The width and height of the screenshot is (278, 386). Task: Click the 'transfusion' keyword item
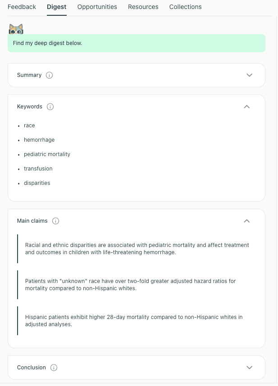tap(38, 169)
